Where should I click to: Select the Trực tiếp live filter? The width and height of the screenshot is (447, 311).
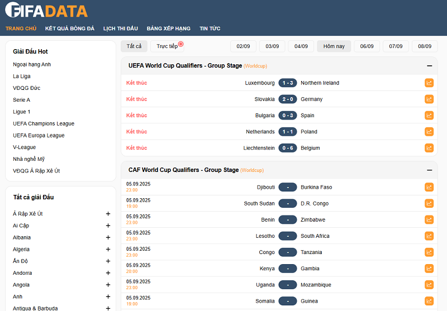tap(167, 46)
